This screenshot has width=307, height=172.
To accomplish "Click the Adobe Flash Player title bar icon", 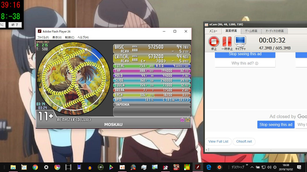I will (40, 32).
